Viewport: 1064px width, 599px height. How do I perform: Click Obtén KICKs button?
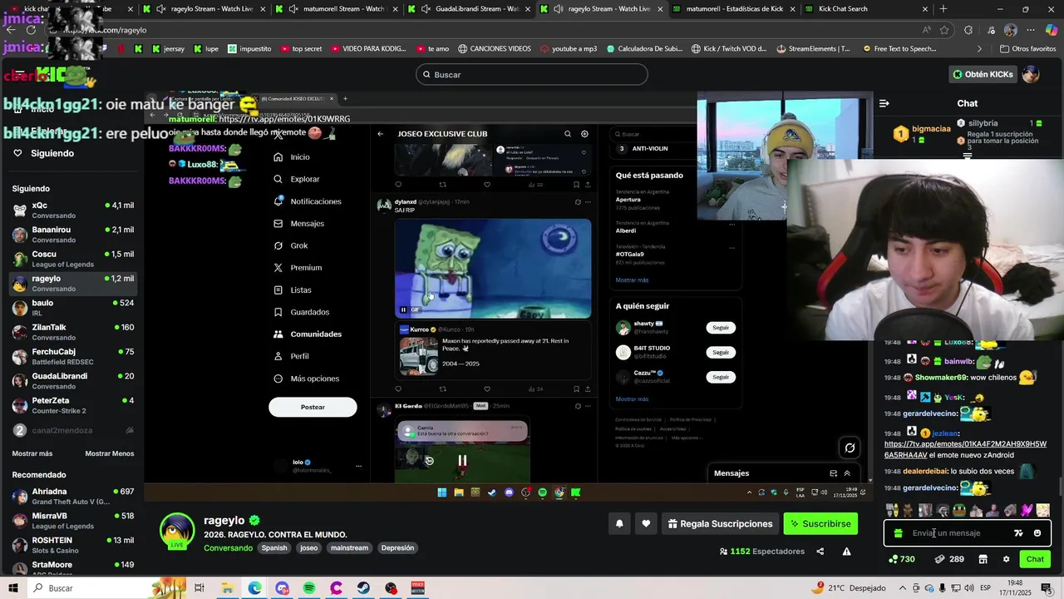pos(983,74)
